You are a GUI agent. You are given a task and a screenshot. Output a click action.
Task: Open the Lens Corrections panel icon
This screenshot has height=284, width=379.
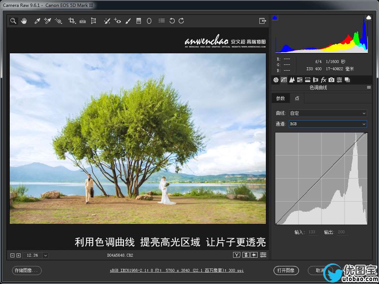click(x=316, y=80)
